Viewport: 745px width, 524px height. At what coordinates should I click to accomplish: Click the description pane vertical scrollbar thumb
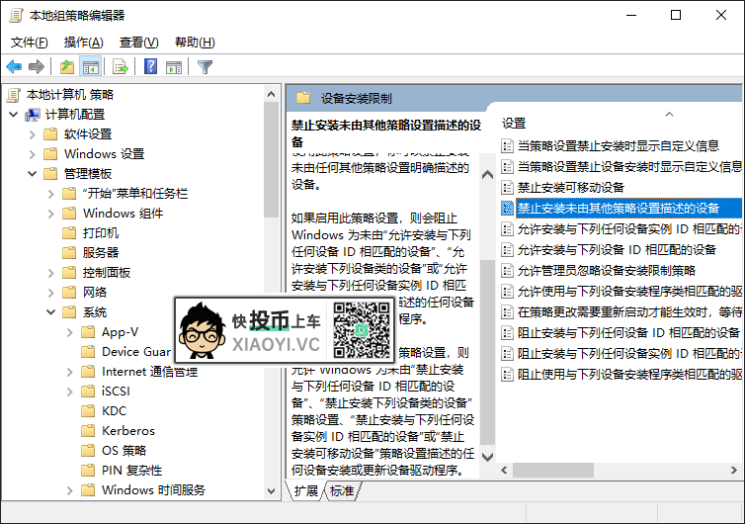click(487, 352)
